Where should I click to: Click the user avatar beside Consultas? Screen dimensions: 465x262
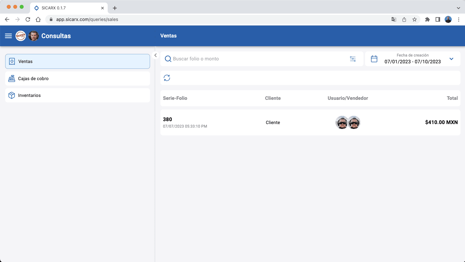tap(34, 36)
